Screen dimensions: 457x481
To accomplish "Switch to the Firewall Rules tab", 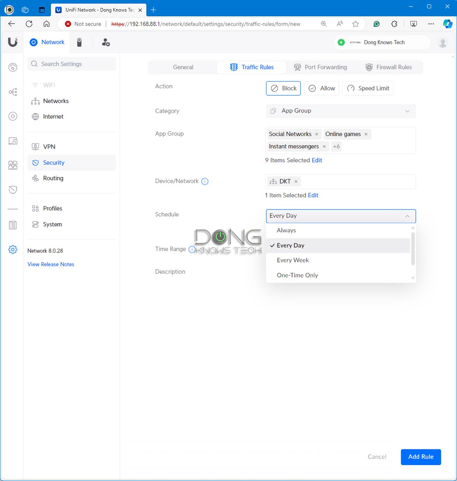I will (389, 67).
